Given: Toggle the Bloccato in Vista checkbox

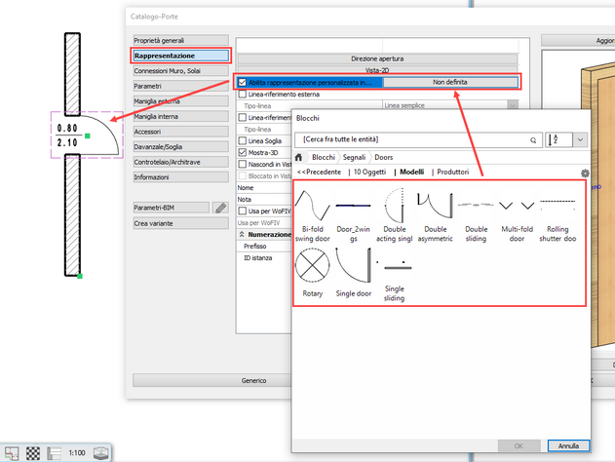Looking at the screenshot, I should click(243, 175).
